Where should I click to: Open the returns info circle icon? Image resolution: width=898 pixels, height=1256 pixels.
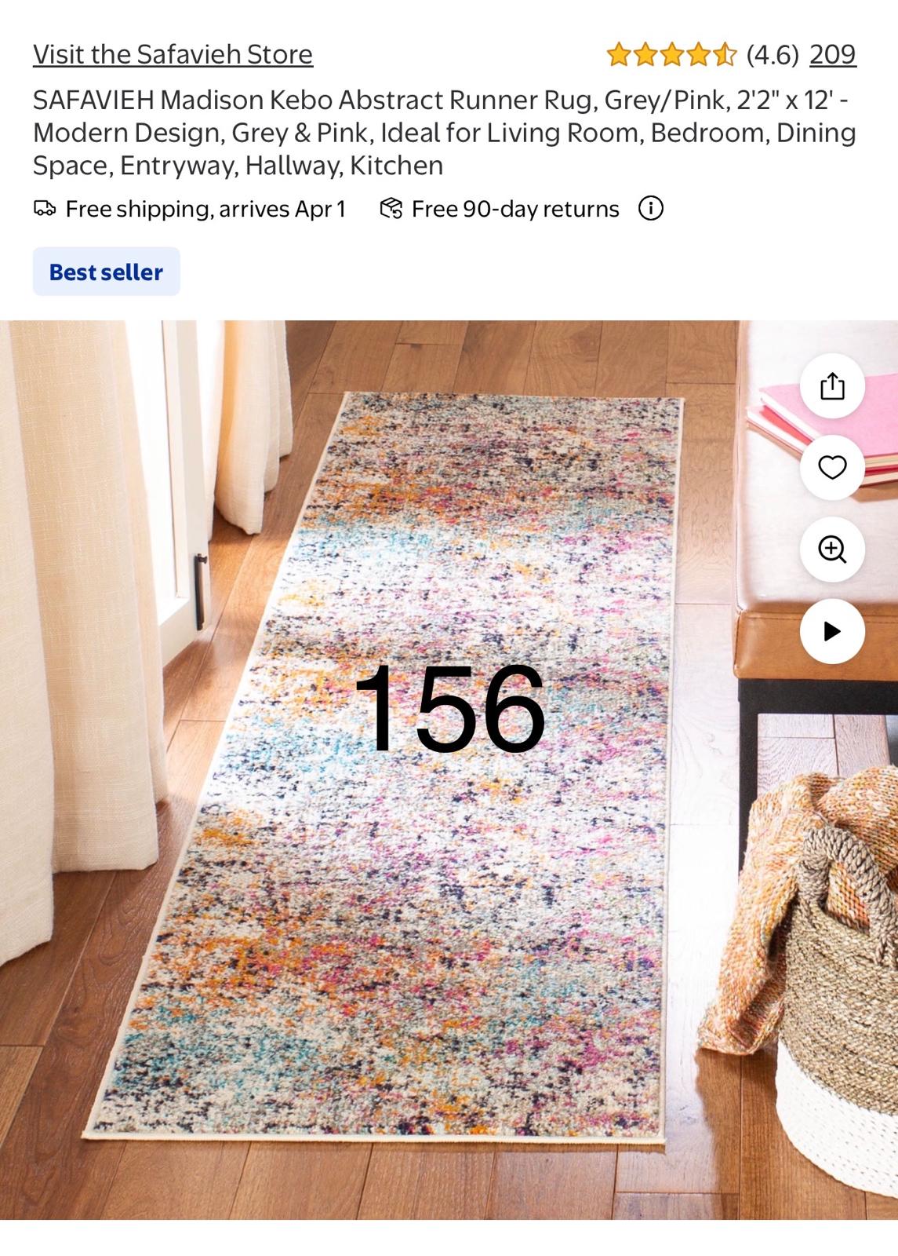coord(651,208)
